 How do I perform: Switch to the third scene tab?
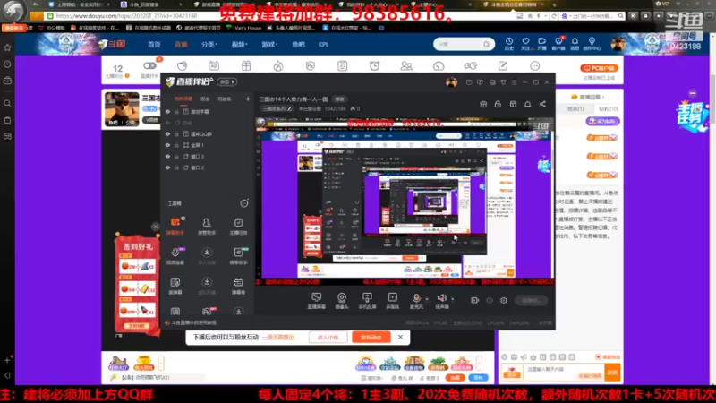pyautogui.click(x=225, y=99)
